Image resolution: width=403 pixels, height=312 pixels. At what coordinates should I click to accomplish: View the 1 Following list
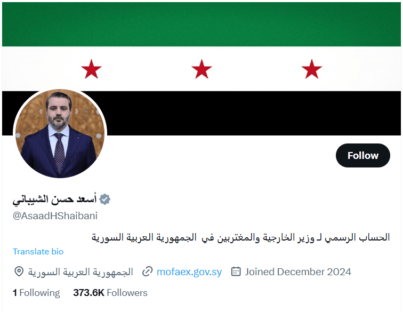coord(36,293)
